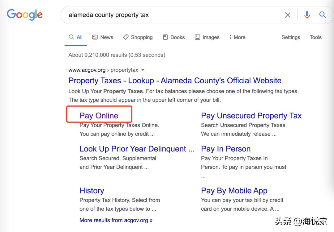
Task: Open the Settings menu
Action: (291, 37)
